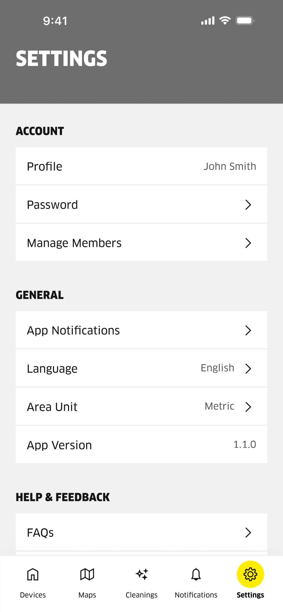Screen dimensions: 283x612
Task: Open Area Unit chevron arrow
Action: [248, 407]
